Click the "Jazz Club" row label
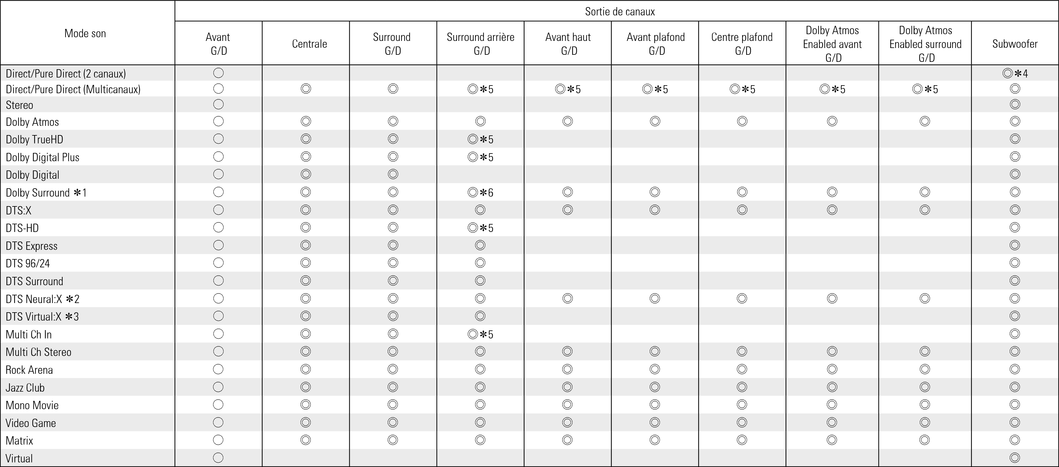Screen dimensions: 1059x467 pos(25,387)
